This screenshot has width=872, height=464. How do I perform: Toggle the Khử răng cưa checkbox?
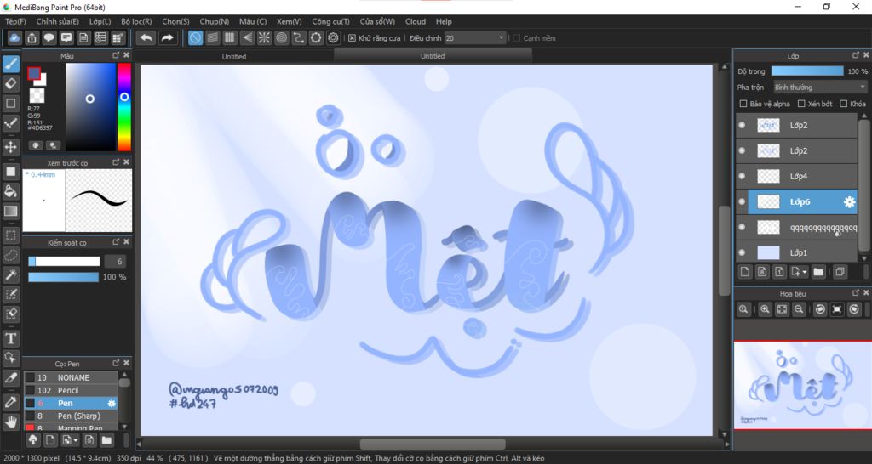(x=352, y=38)
